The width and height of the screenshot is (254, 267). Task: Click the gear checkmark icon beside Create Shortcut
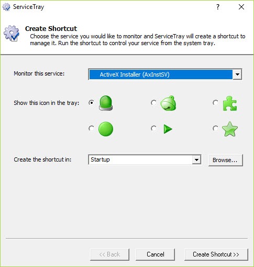[12, 33]
